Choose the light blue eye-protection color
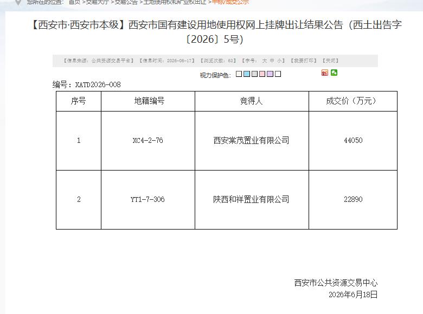This screenshot has width=423, height=314. click(x=247, y=74)
